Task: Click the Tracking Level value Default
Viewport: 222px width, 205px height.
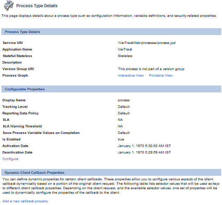Action: coord(124,107)
